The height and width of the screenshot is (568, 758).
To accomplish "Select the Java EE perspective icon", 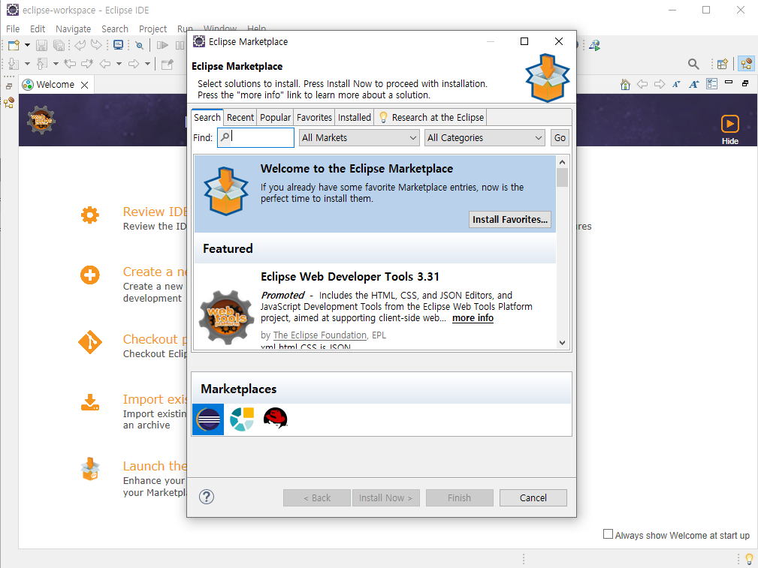I will 747,64.
